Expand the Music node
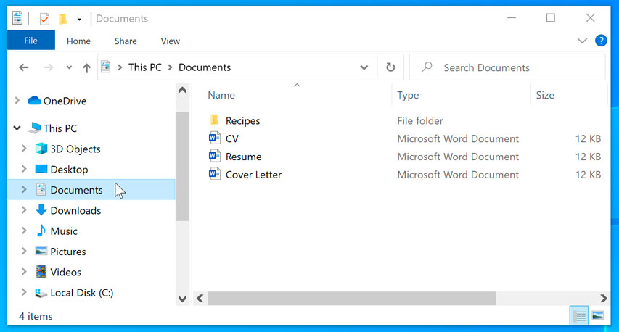The image size is (619, 332). click(24, 231)
